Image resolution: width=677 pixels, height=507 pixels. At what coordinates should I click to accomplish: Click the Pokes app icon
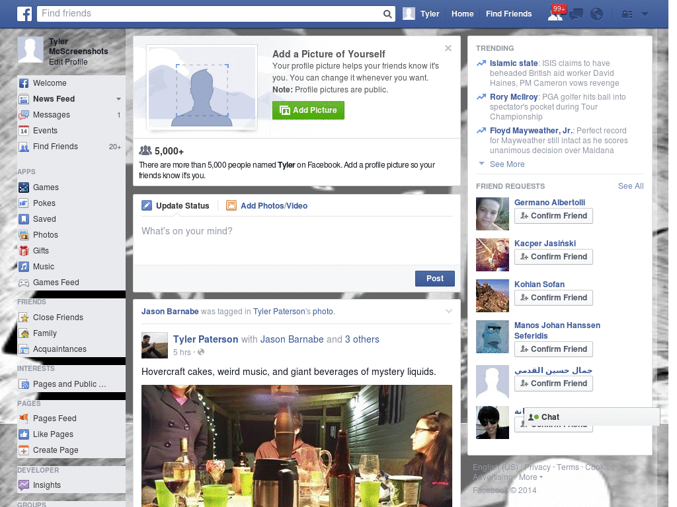point(24,203)
